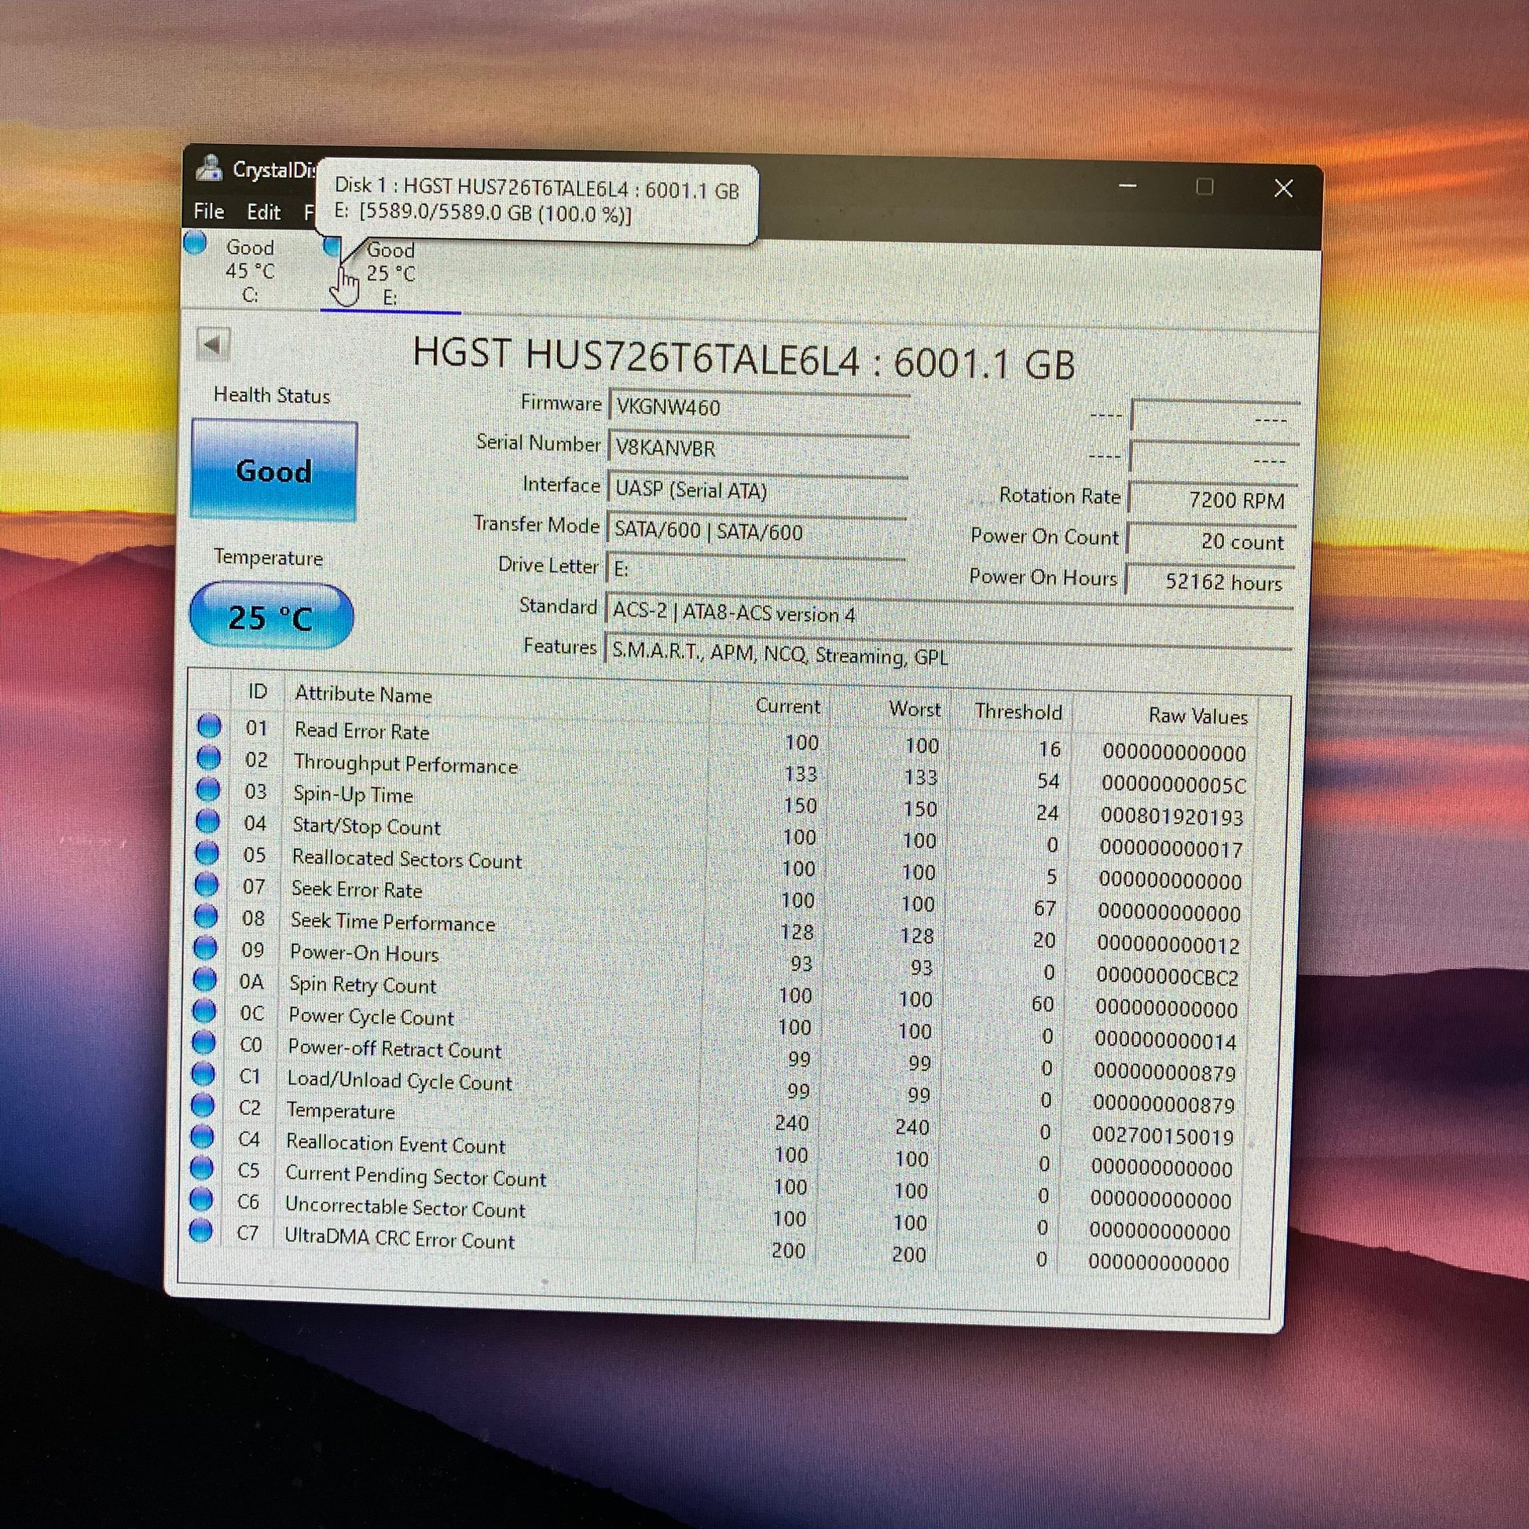Click the Transfer Mode field SATA/600
1529x1529 pixels.
756,531
